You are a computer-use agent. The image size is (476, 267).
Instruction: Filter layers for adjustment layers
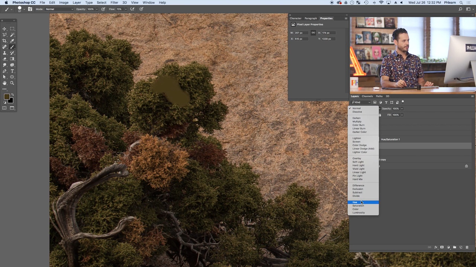pos(380,102)
